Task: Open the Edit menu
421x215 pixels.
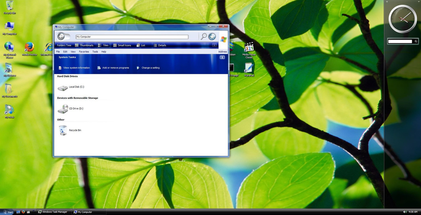Action: click(65, 52)
